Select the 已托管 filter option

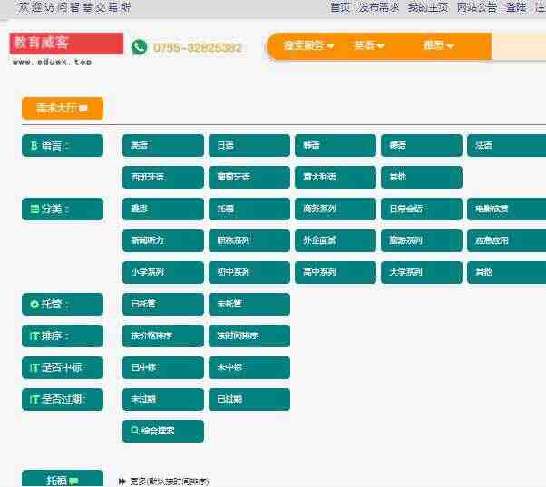163,304
